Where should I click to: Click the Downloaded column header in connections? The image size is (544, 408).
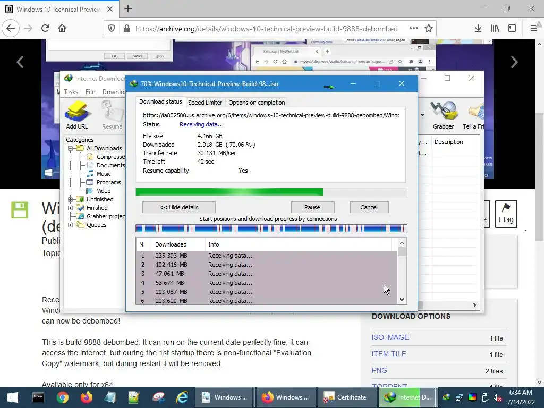178,244
